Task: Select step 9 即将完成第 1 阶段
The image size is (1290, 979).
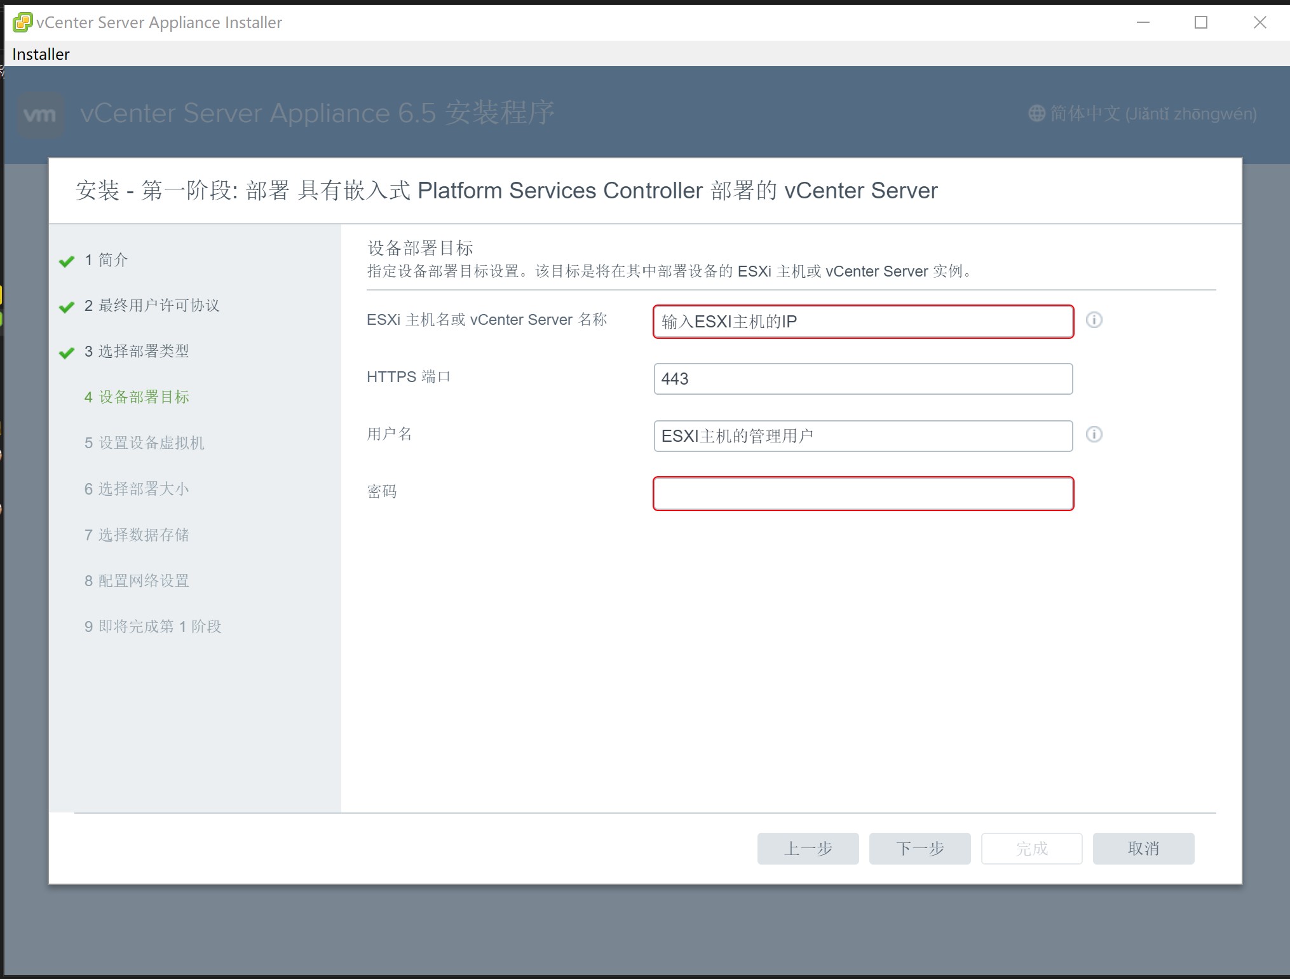Action: click(x=153, y=626)
